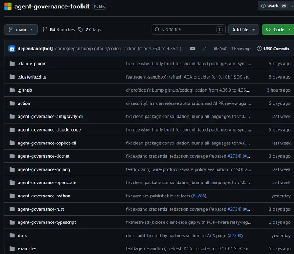Screen dimensions: 294x254
Task: Open #2734 link in agent-governance-dotnet row
Action: (x=234, y=156)
